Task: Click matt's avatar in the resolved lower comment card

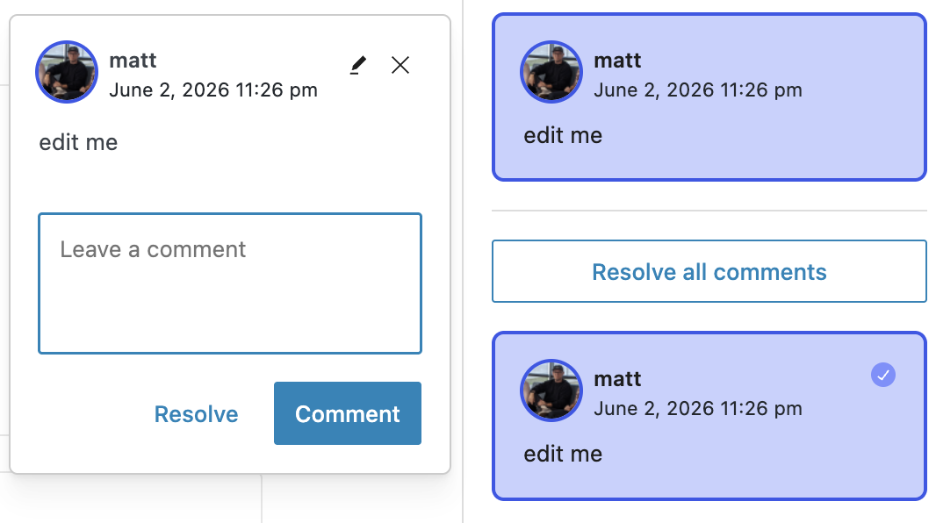Action: coord(551,390)
